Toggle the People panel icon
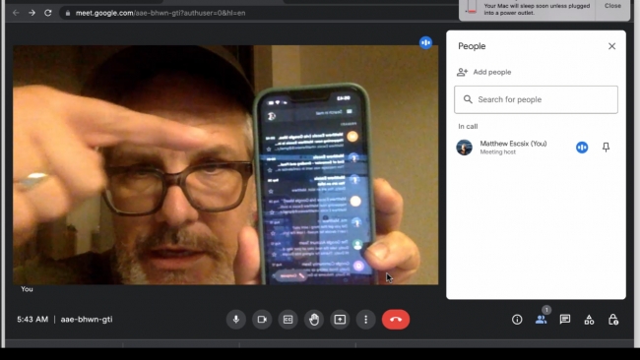This screenshot has width=640, height=360. pos(542,320)
